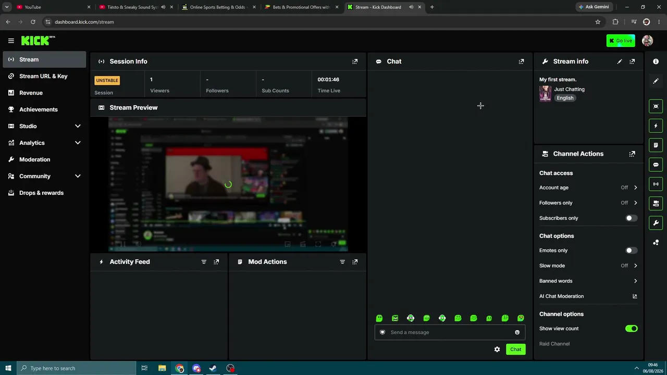Open the user profile avatar menu
This screenshot has height=375, width=667.
pyautogui.click(x=647, y=41)
